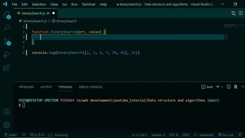245x138 pixels.
Task: Restore down the VS Code window
Action: 235,4
